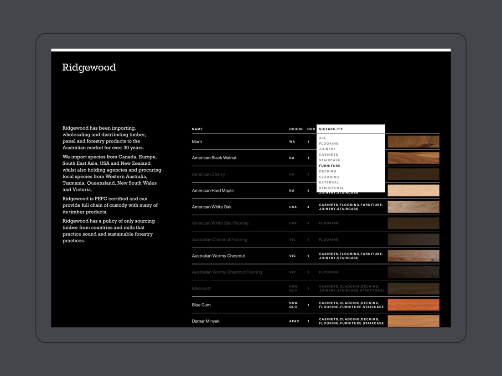
Task: Sort by the Name column header
Action: (197, 129)
